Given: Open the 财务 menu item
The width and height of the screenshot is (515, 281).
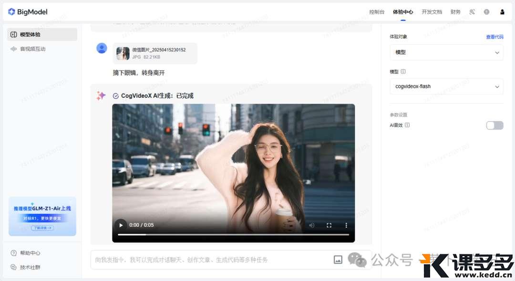Looking at the screenshot, I should click(455, 12).
